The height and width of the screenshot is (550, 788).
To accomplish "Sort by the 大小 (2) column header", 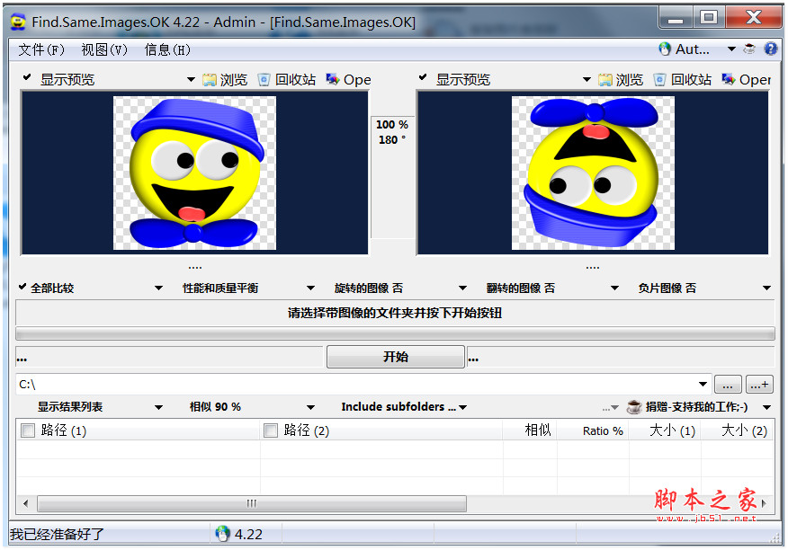I will pyautogui.click(x=738, y=430).
